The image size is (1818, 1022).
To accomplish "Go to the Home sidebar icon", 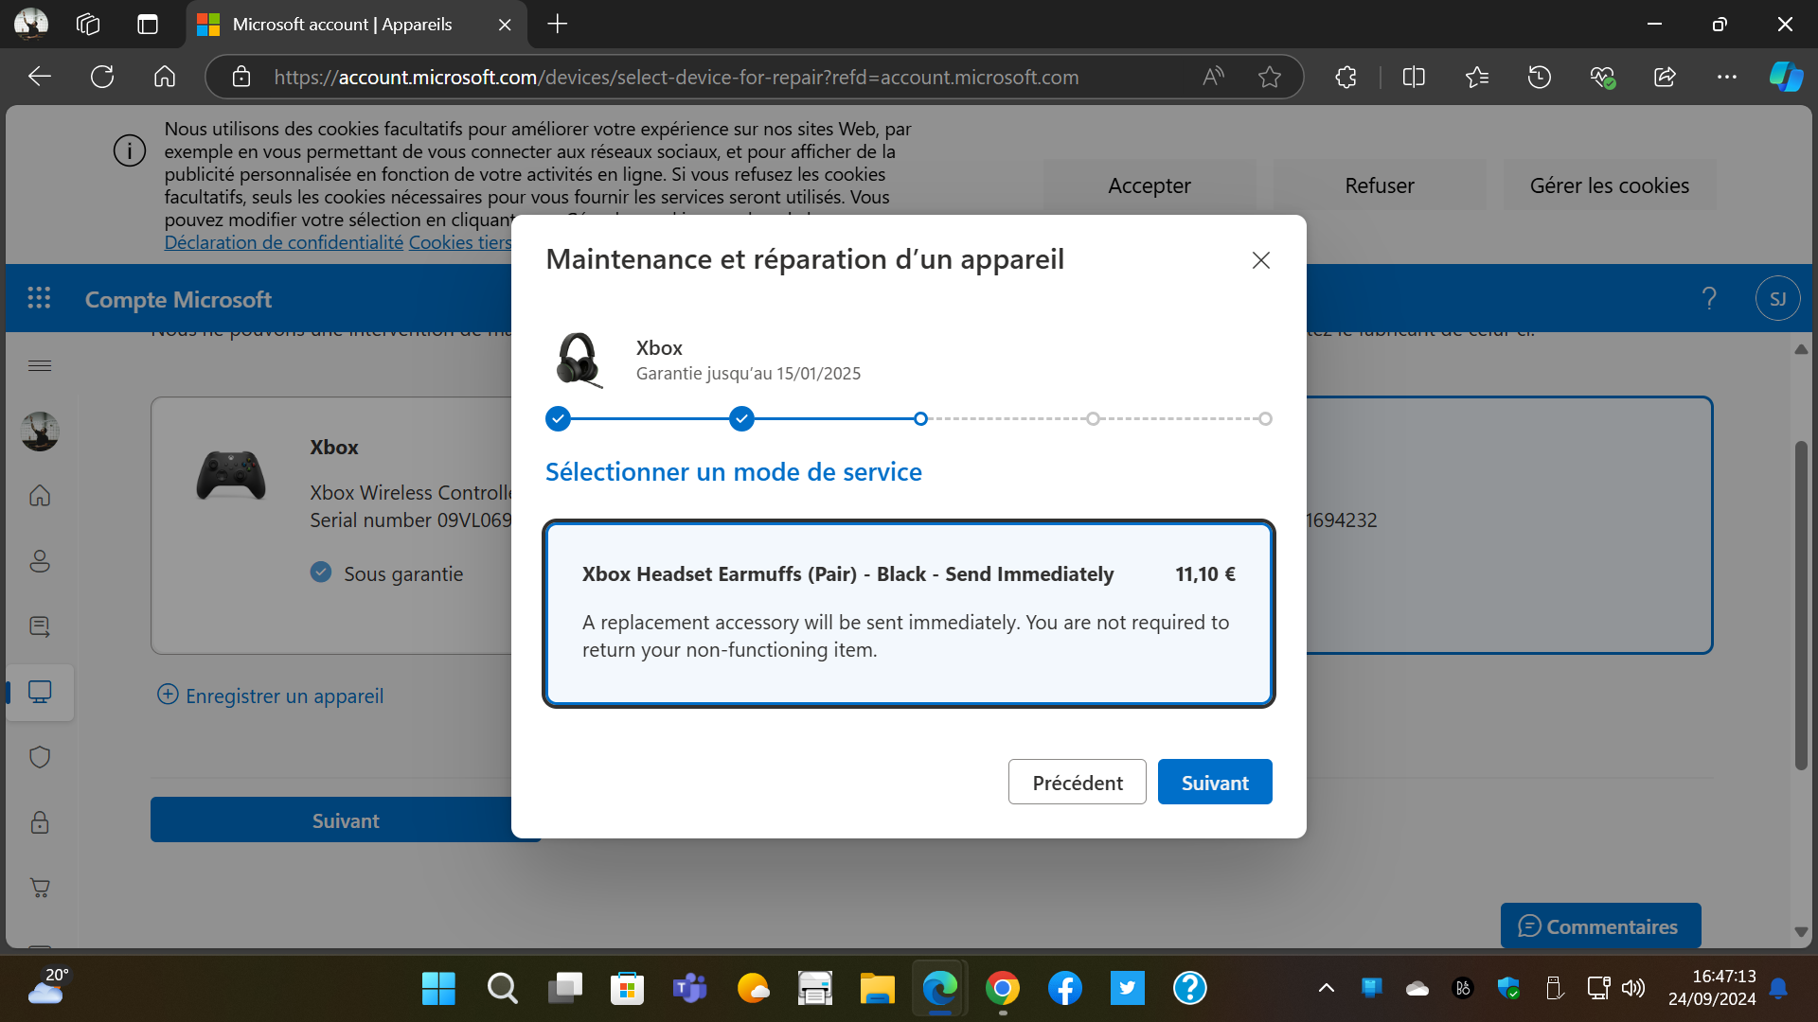I will pyautogui.click(x=40, y=495).
